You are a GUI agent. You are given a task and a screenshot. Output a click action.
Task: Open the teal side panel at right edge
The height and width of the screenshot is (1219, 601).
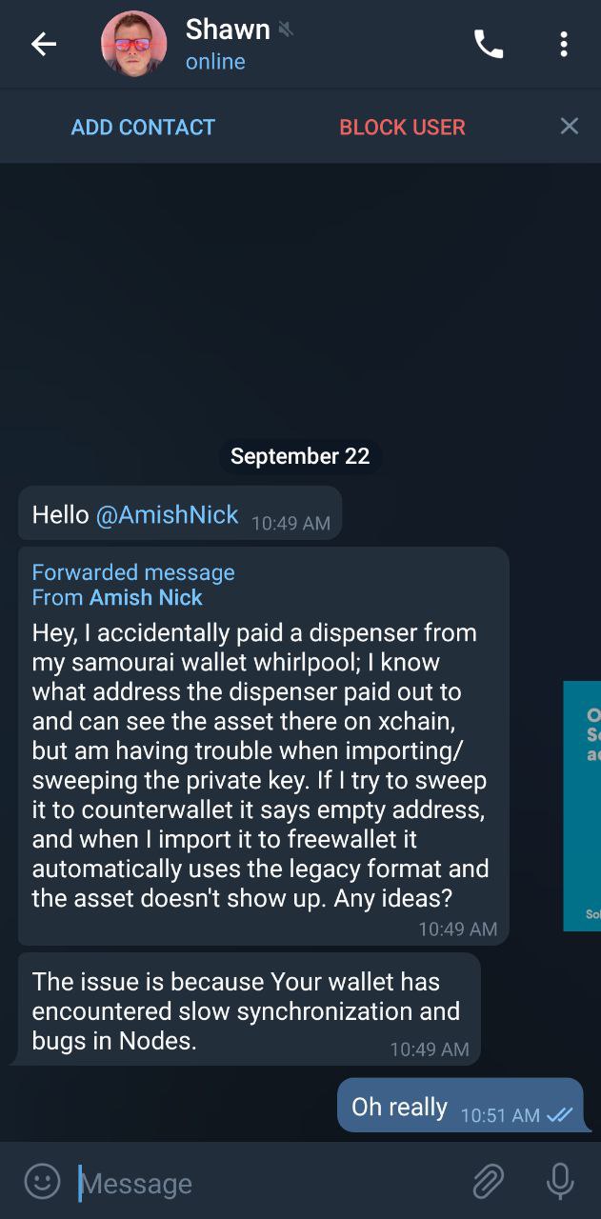point(582,806)
